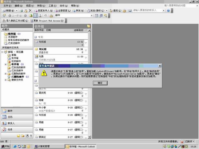Click 答复发件人 reply button
The height and width of the screenshot is (149, 199).
(43, 11)
